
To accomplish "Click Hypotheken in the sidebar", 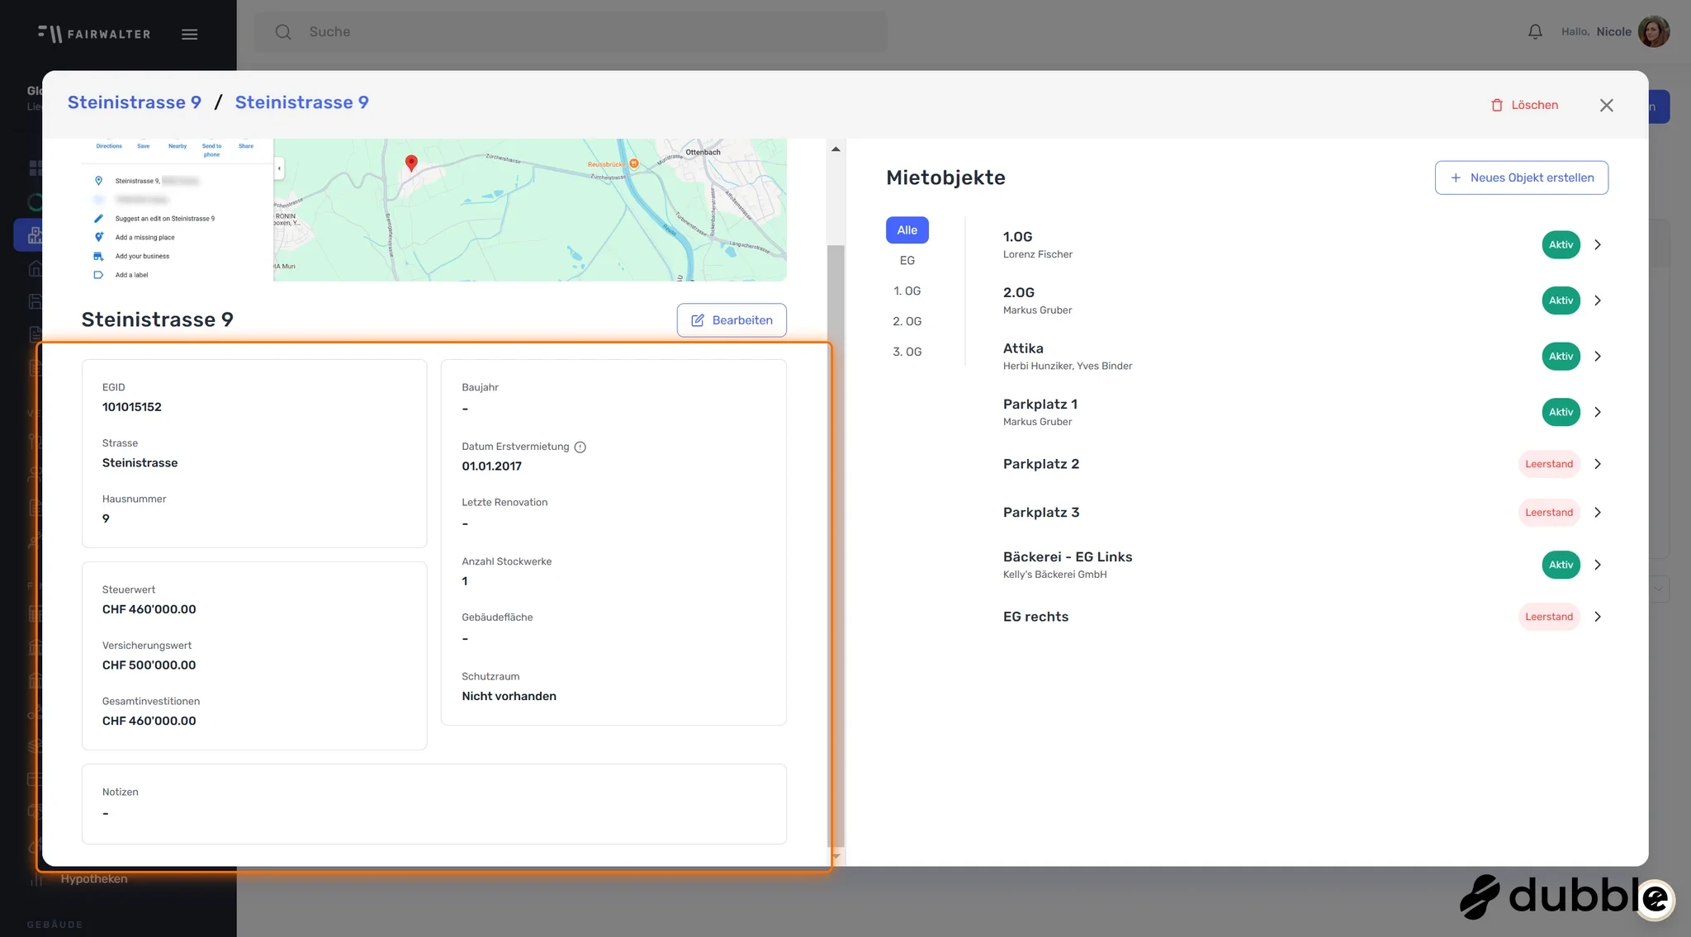I will click(94, 878).
